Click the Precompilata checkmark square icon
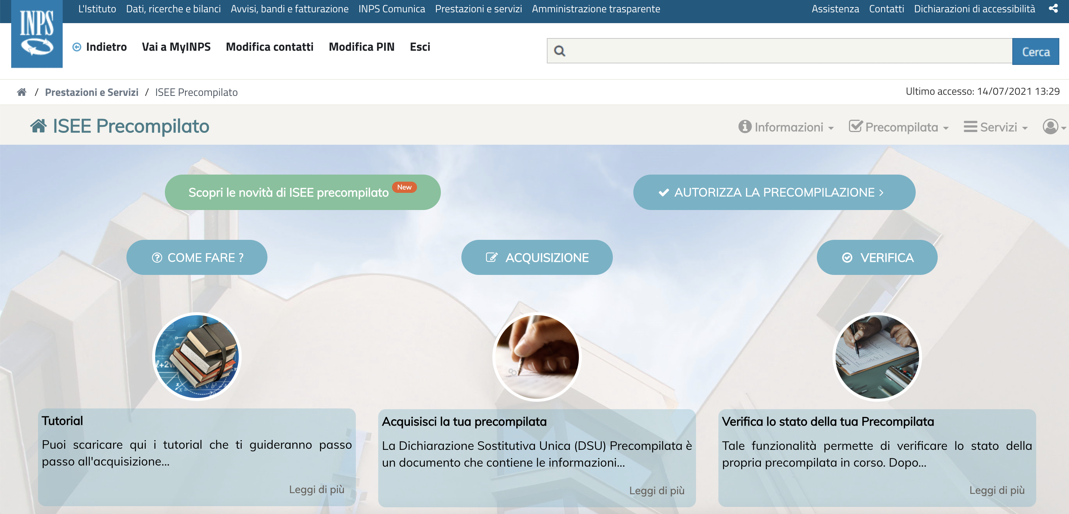 [855, 126]
